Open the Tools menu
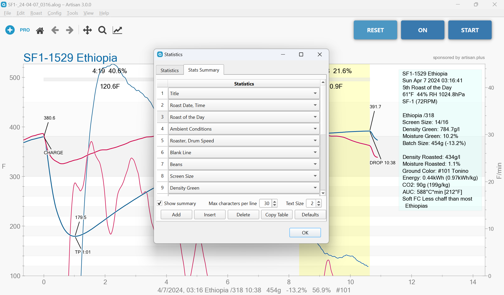 (x=72, y=13)
